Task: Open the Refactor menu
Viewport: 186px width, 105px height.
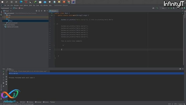Action: click(26, 5)
